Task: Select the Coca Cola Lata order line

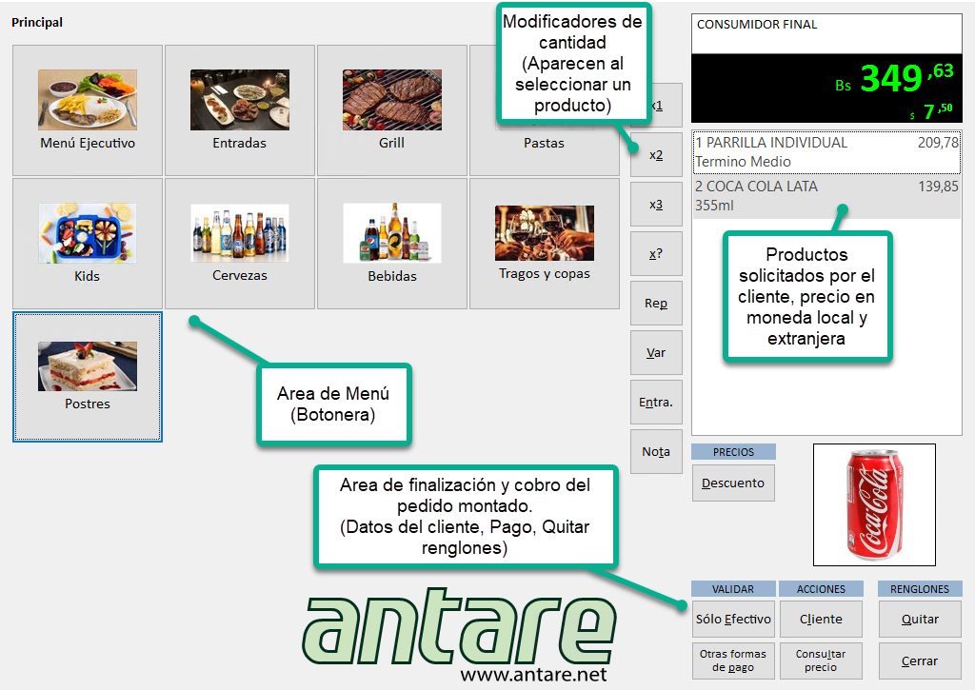Action: coord(826,196)
